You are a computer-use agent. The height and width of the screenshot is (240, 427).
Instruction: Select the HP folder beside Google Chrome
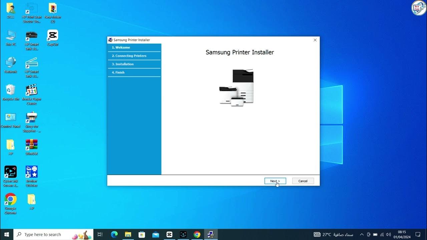point(32,202)
